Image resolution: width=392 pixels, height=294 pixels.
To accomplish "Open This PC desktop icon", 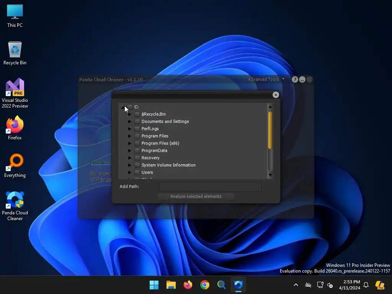I will coord(15,16).
